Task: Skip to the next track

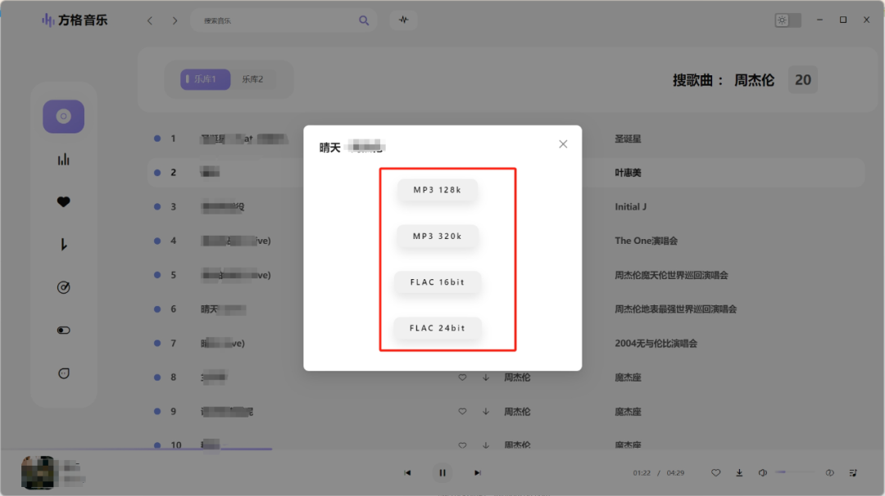Action: click(478, 472)
